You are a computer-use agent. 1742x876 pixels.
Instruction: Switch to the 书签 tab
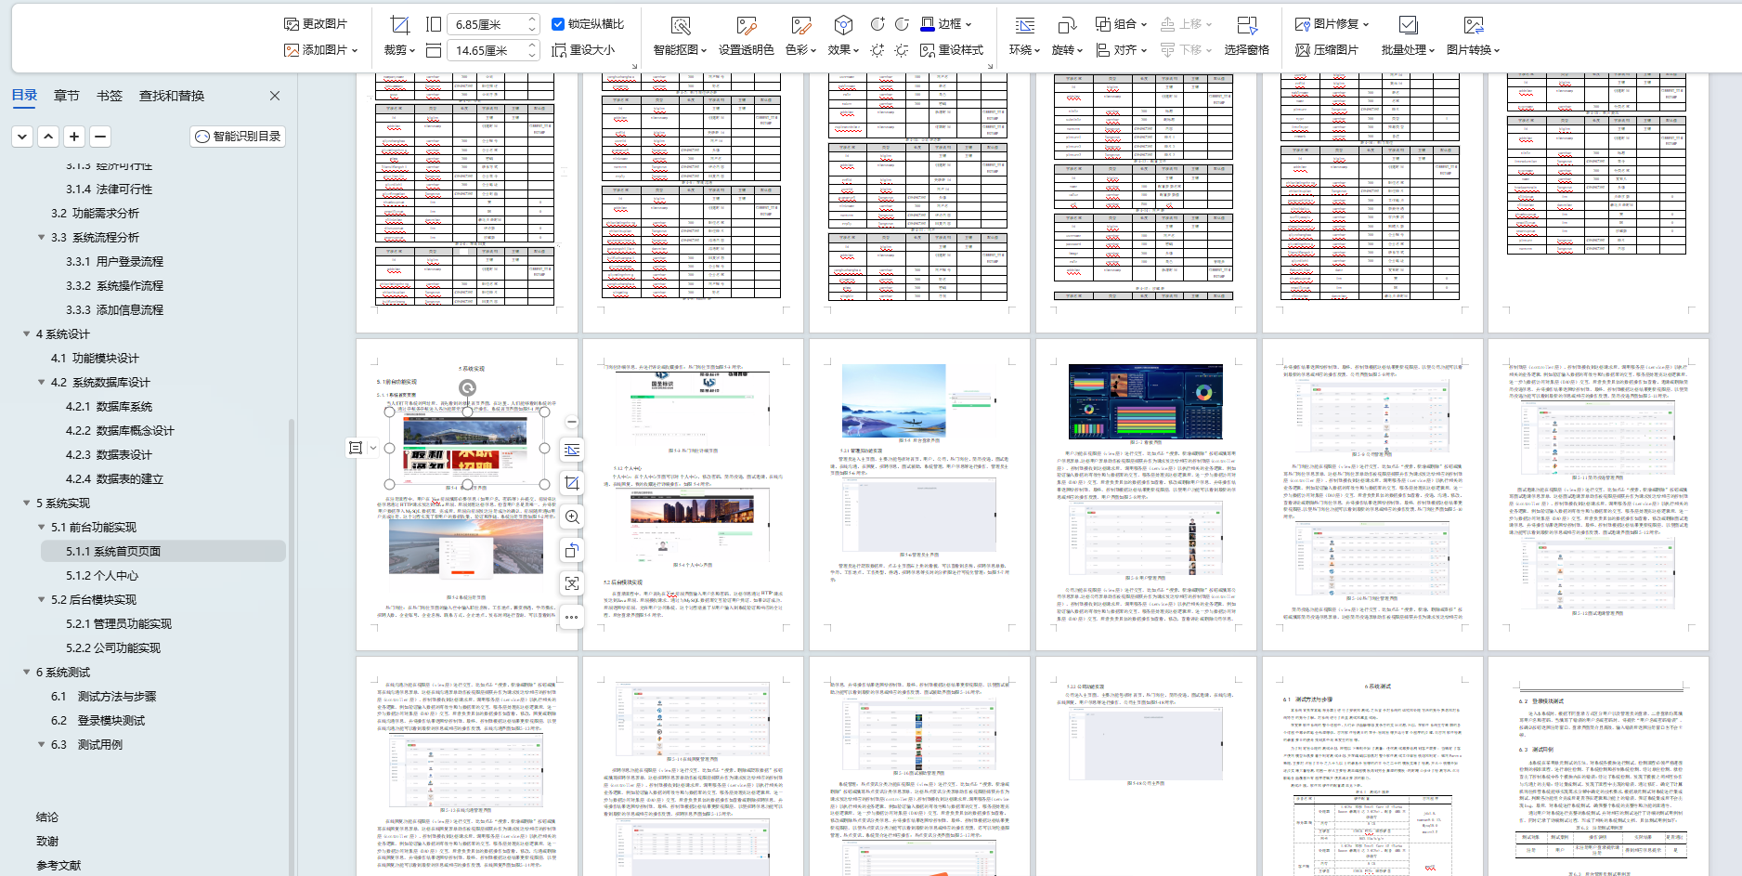point(110,96)
